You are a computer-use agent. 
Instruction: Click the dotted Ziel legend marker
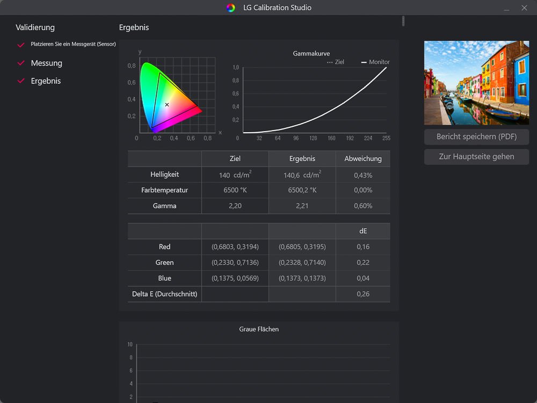[330, 62]
